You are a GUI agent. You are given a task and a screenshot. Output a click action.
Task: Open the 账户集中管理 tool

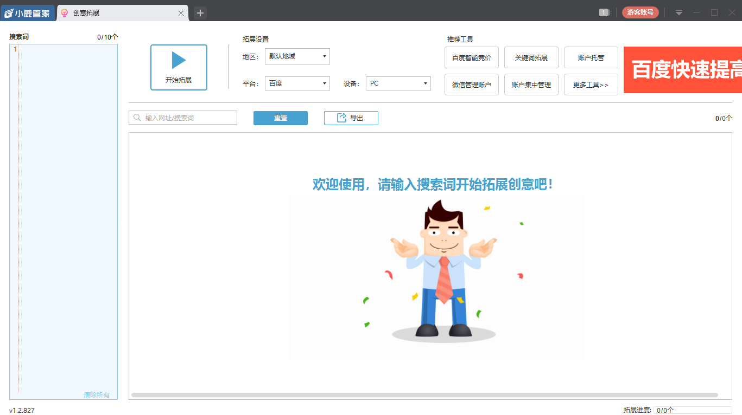pos(531,85)
